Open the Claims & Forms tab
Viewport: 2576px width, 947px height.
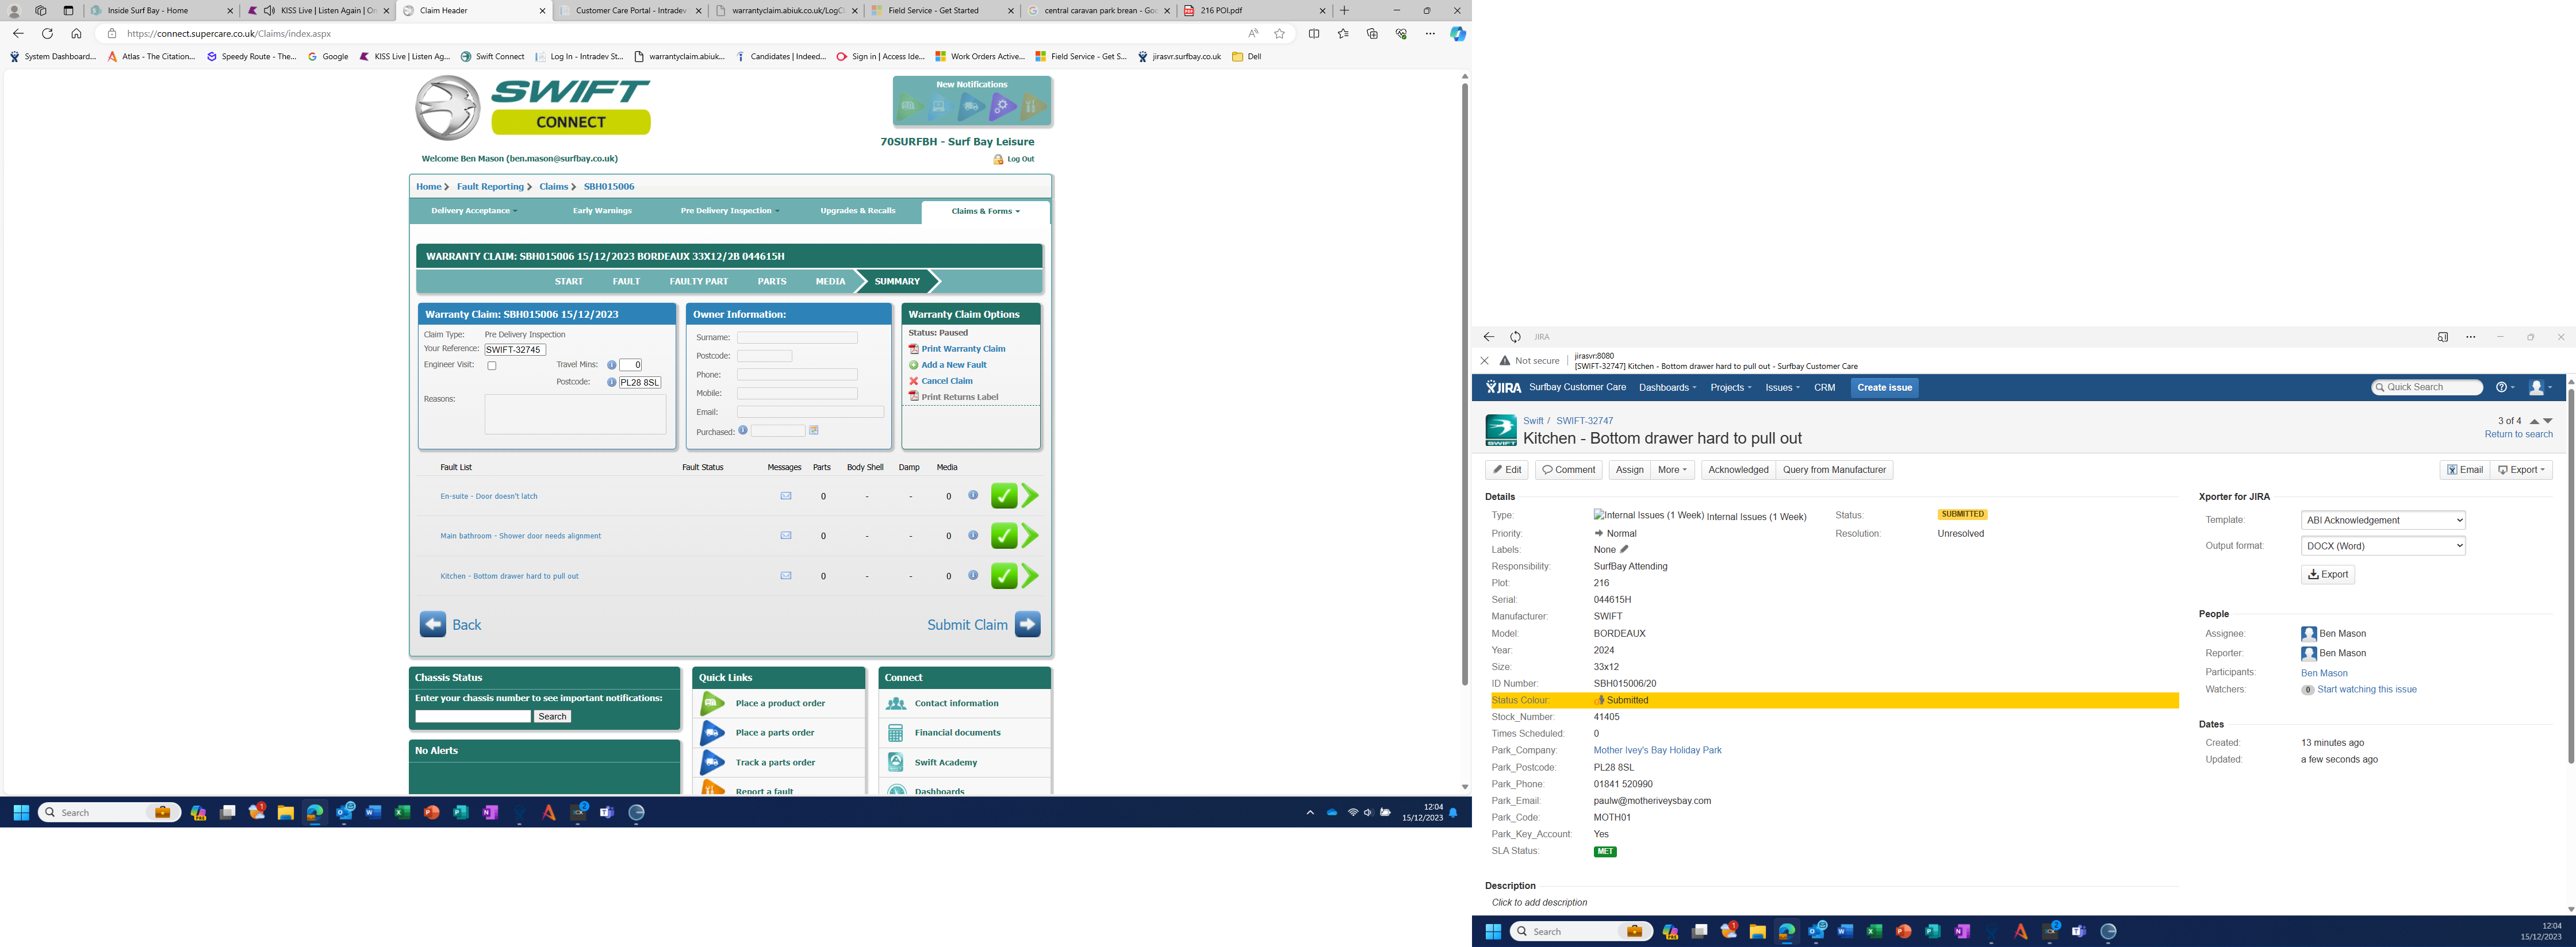pyautogui.click(x=985, y=211)
